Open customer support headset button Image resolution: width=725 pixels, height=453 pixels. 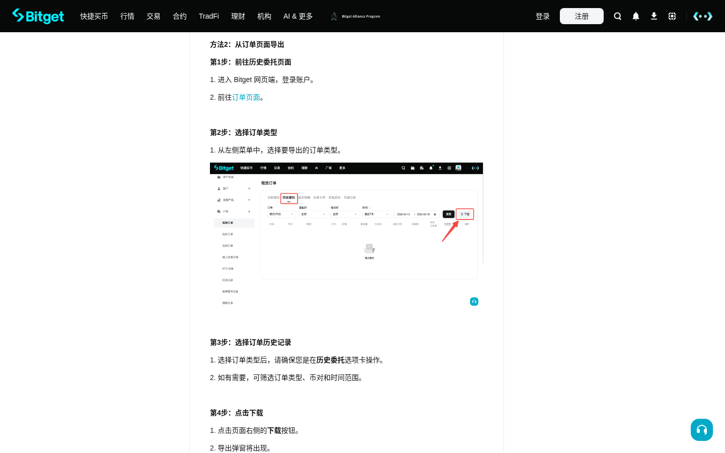pos(702,430)
